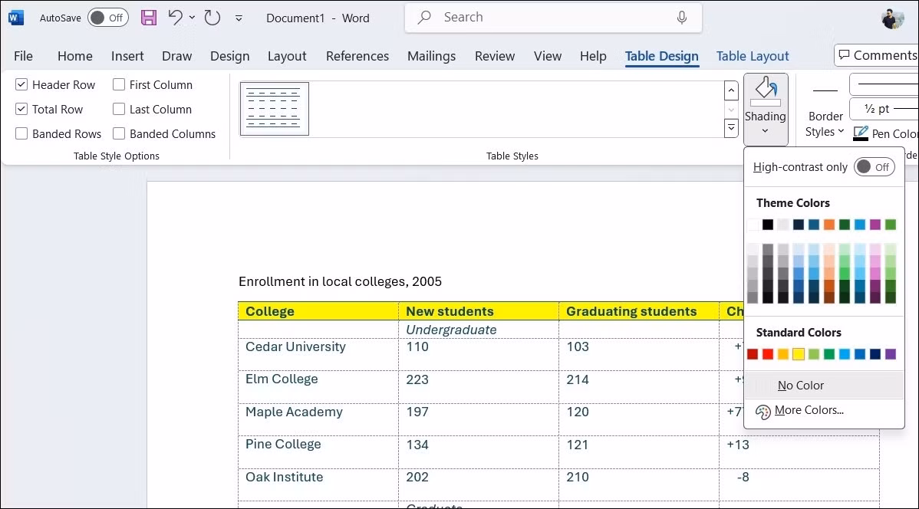Toggle the AutoSave switch
The image size is (919, 509).
tap(108, 18)
